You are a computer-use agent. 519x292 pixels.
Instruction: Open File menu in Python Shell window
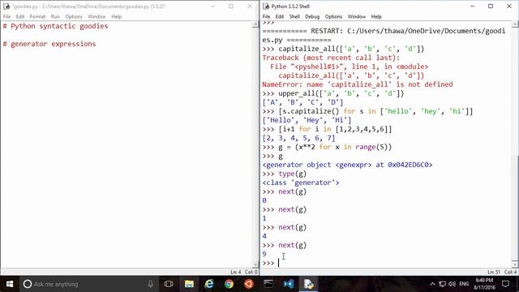(x=266, y=16)
